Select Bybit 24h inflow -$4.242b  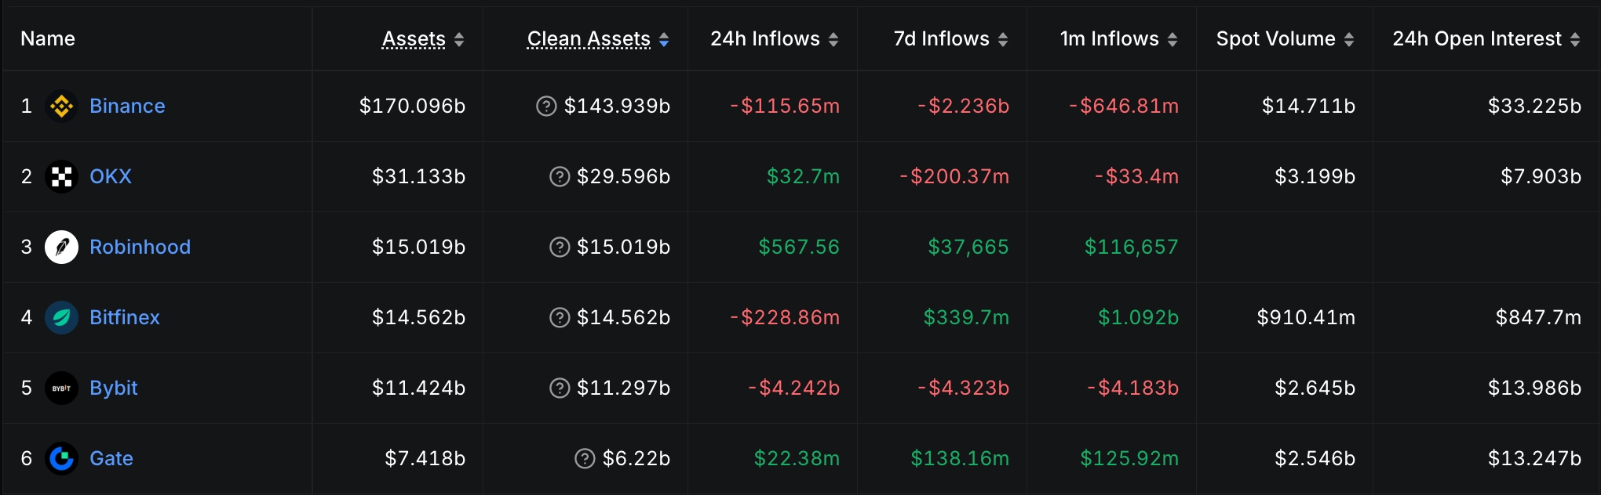tap(793, 388)
